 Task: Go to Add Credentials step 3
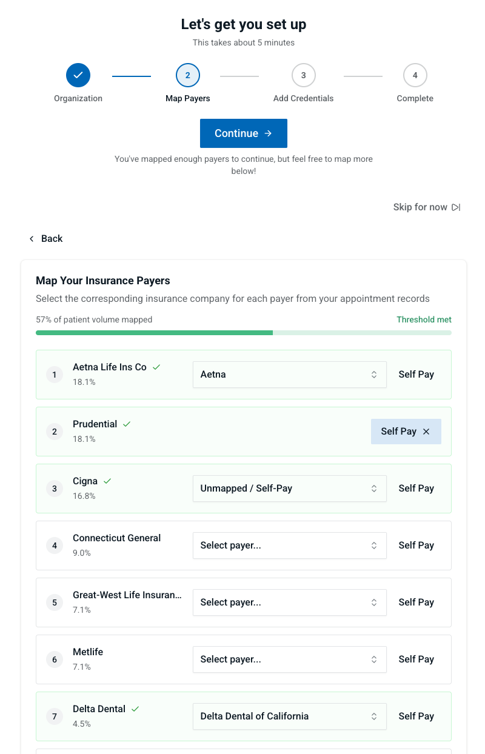(303, 75)
